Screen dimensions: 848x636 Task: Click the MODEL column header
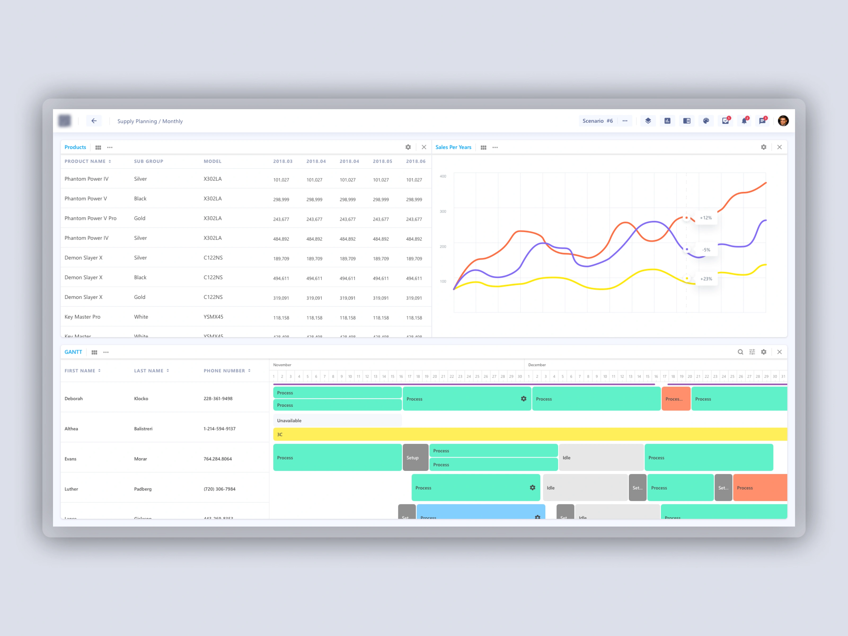coord(212,161)
